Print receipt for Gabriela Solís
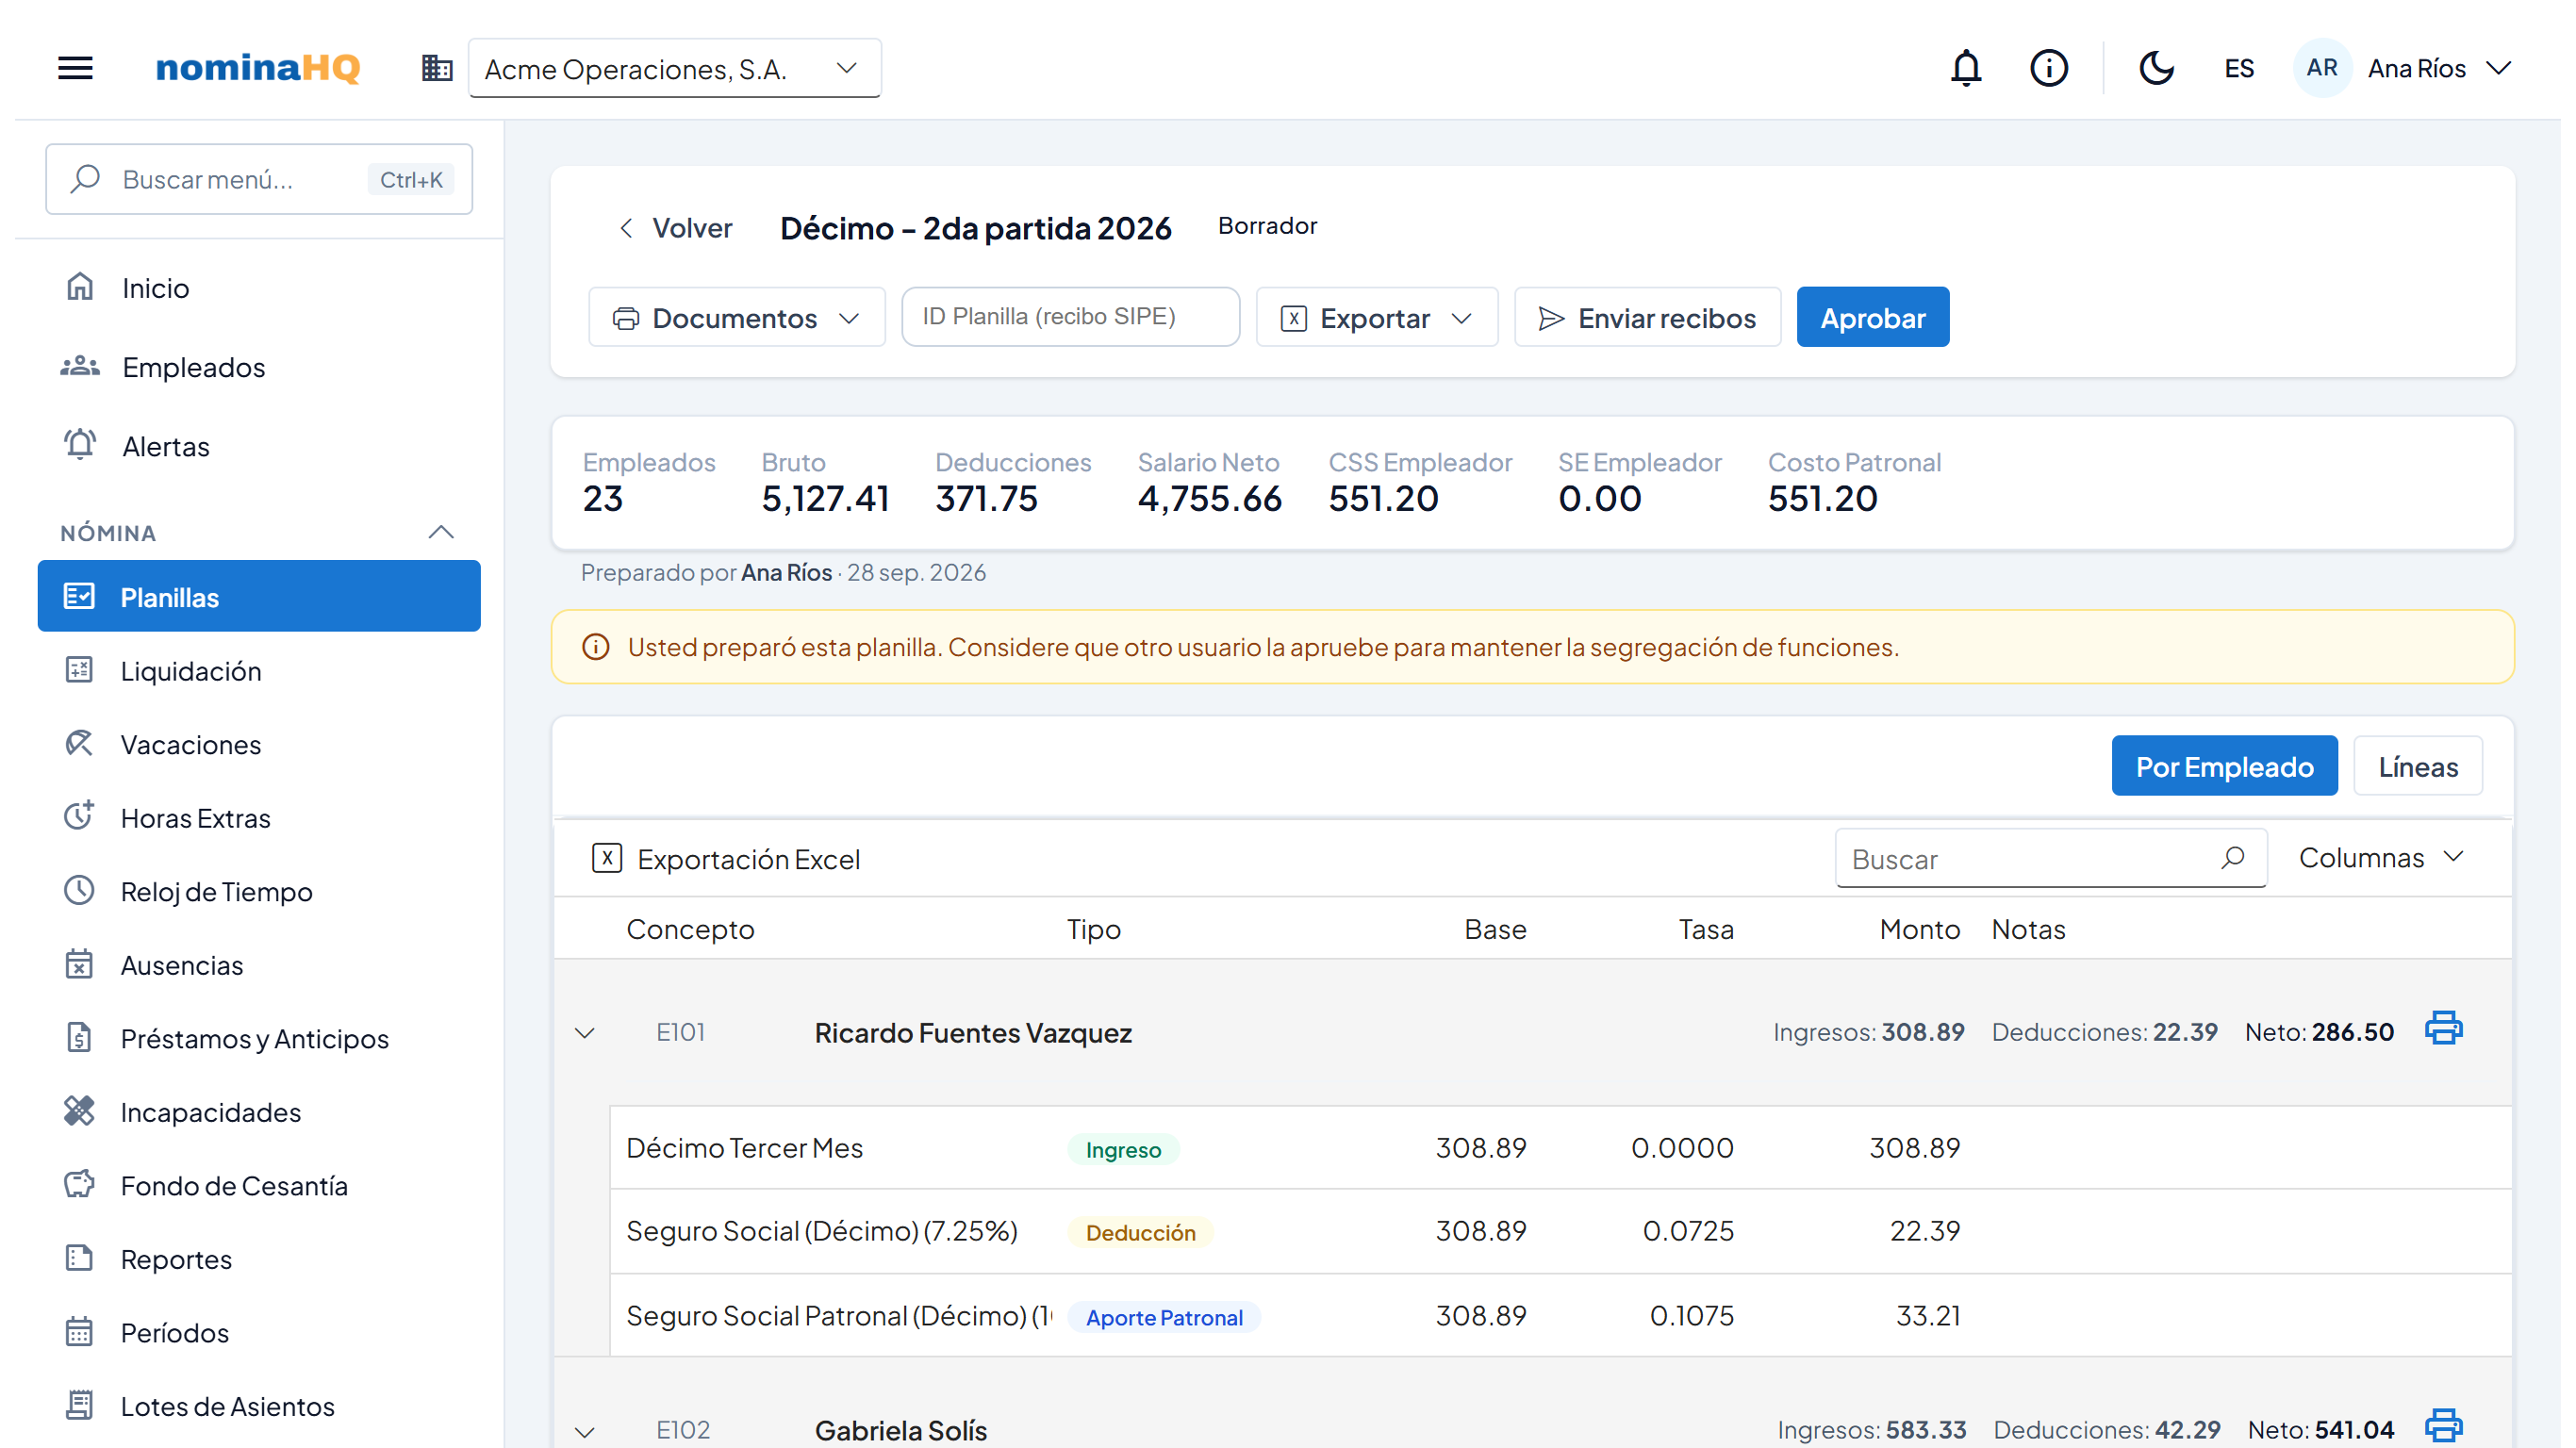The image size is (2576, 1448). [x=2442, y=1426]
